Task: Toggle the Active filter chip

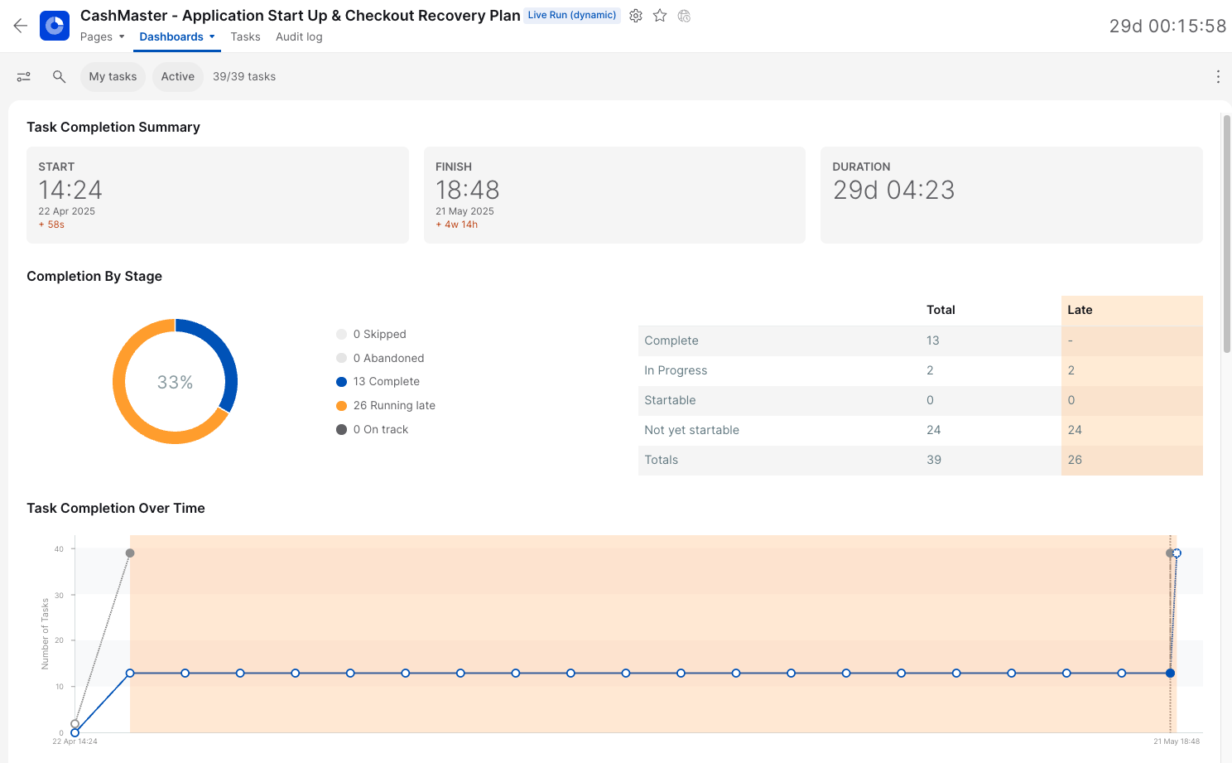Action: coord(178,76)
